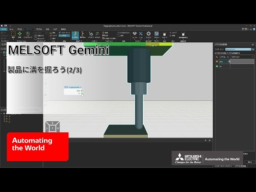Screen dimensions: 256x192
Task: Click the T face on the view cube
Action: point(52,128)
